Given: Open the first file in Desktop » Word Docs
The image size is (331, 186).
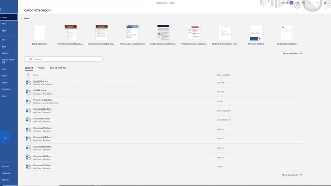Looking at the screenshot, I should pos(163,83).
